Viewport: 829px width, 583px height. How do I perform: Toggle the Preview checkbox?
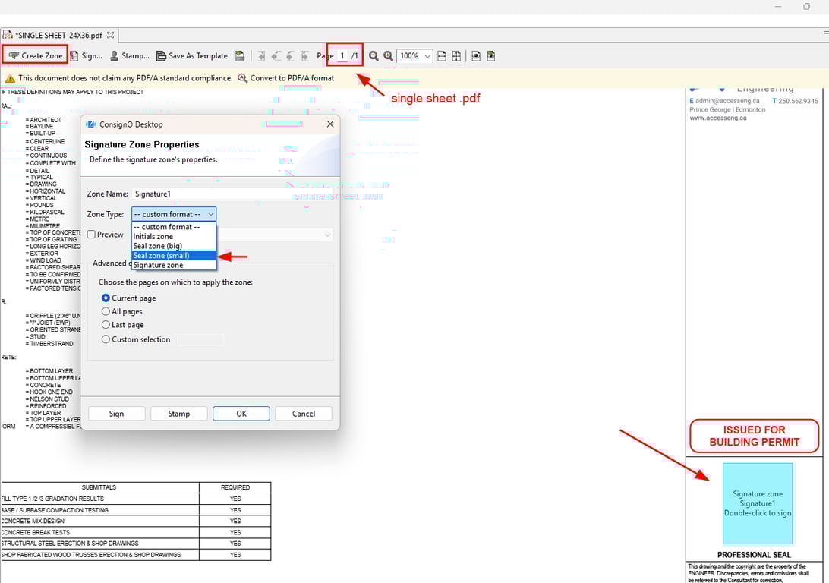(91, 234)
